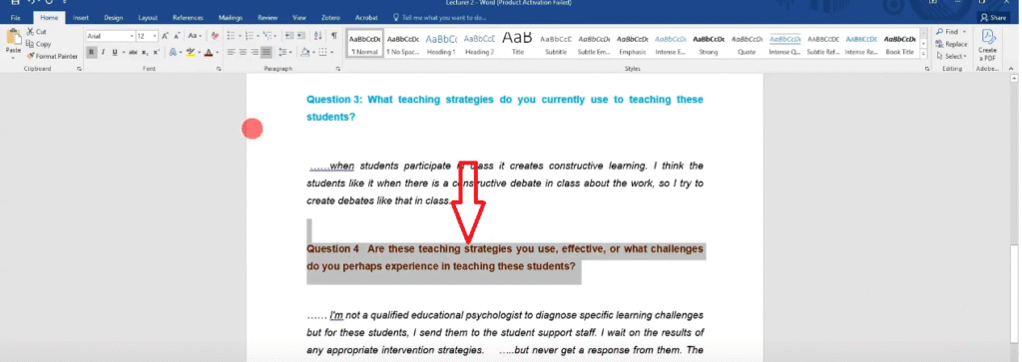Open the font name dropdown
This screenshot has width=1022, height=362.
[132, 36]
